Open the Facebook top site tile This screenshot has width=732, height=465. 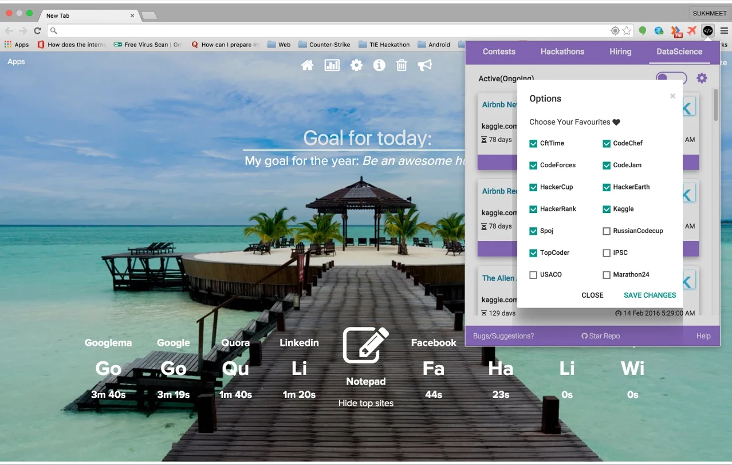coord(434,368)
